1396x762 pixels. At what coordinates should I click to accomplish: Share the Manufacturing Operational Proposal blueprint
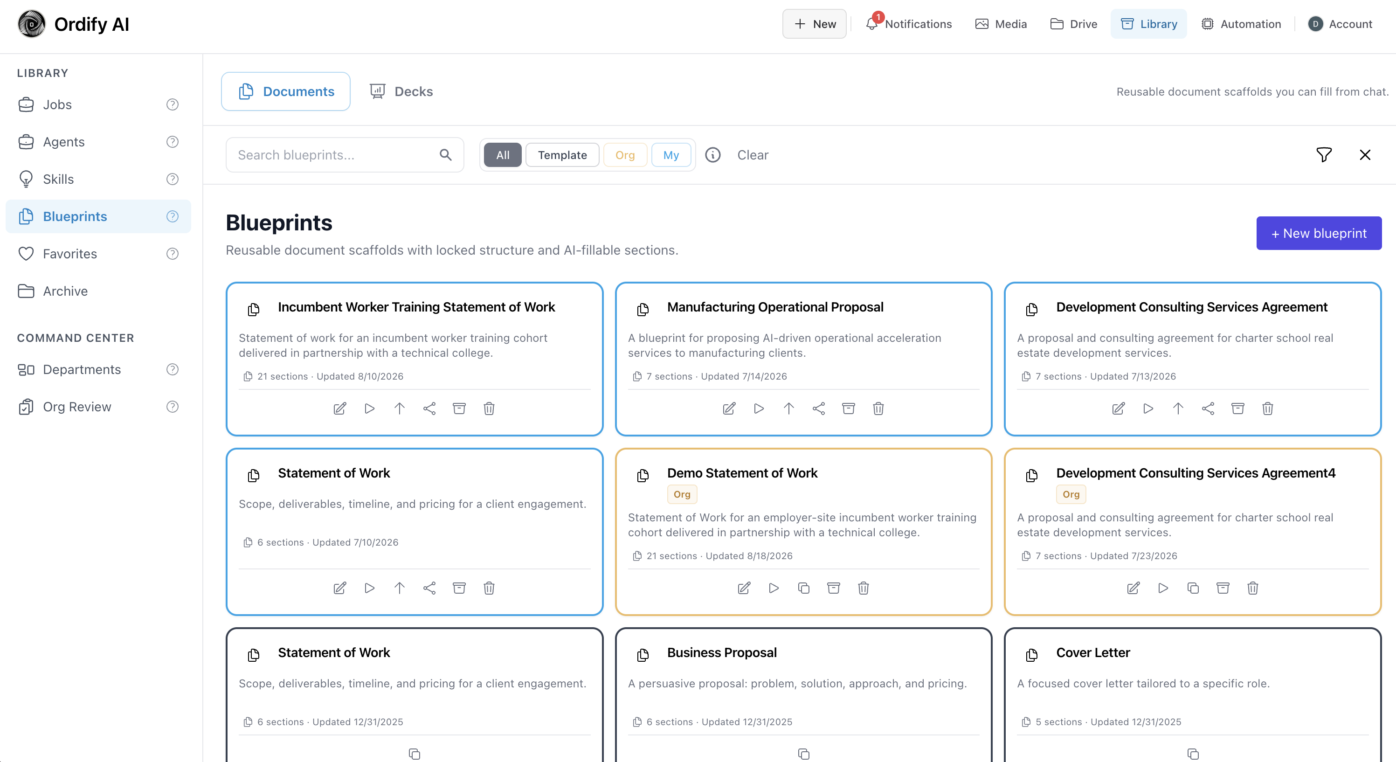point(818,409)
